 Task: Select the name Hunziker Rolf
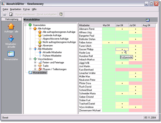(x=86, y=56)
